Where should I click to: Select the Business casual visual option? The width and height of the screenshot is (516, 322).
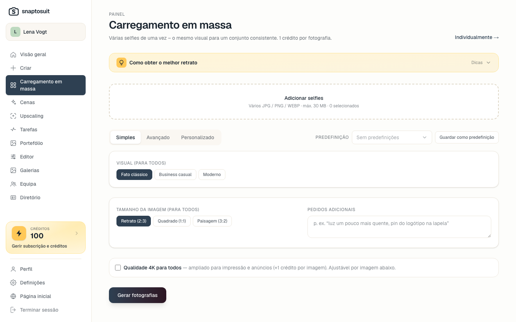coord(175,175)
